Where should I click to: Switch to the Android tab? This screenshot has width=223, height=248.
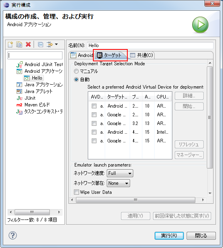82,55
